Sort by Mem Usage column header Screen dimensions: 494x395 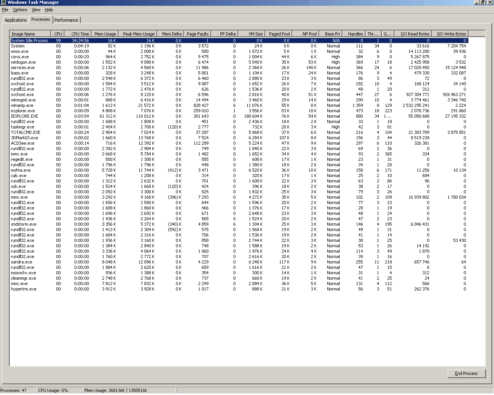104,34
